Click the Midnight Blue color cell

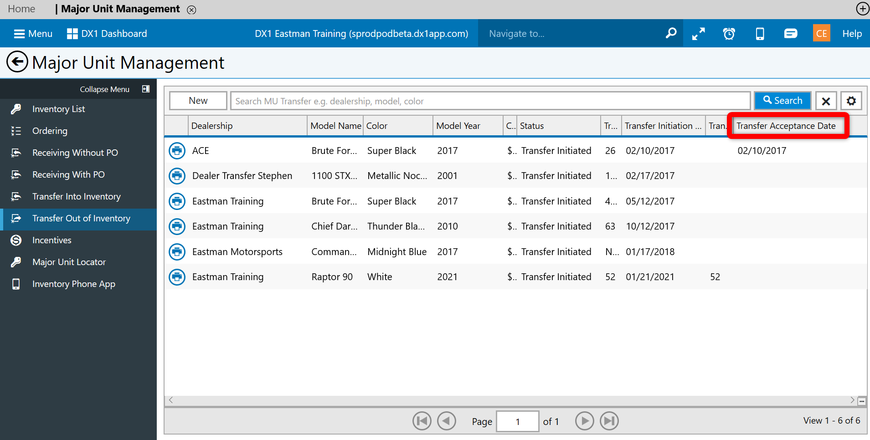click(397, 252)
